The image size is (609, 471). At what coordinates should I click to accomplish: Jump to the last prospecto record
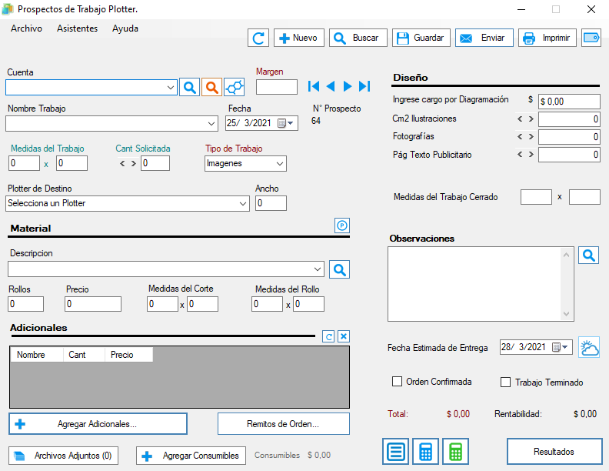tap(364, 86)
